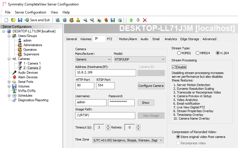The width and height of the screenshot is (238, 148).
Task: Click the green move up arrow
Action: coord(131,20)
